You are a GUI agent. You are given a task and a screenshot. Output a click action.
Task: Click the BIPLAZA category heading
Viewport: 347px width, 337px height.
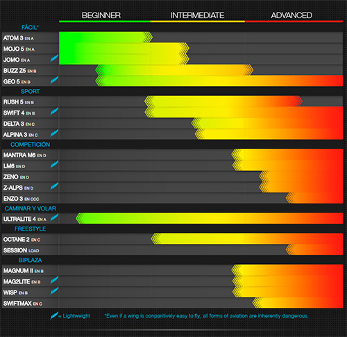coord(30,260)
